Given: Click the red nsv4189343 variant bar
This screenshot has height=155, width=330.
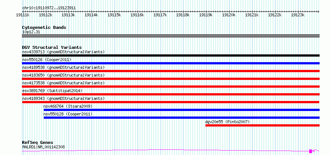Looking at the screenshot, I should [171, 102].
